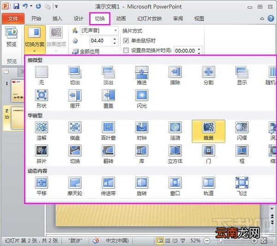Apply the 库 gallery transition
Screen dimensions: 277x246
[142, 154]
